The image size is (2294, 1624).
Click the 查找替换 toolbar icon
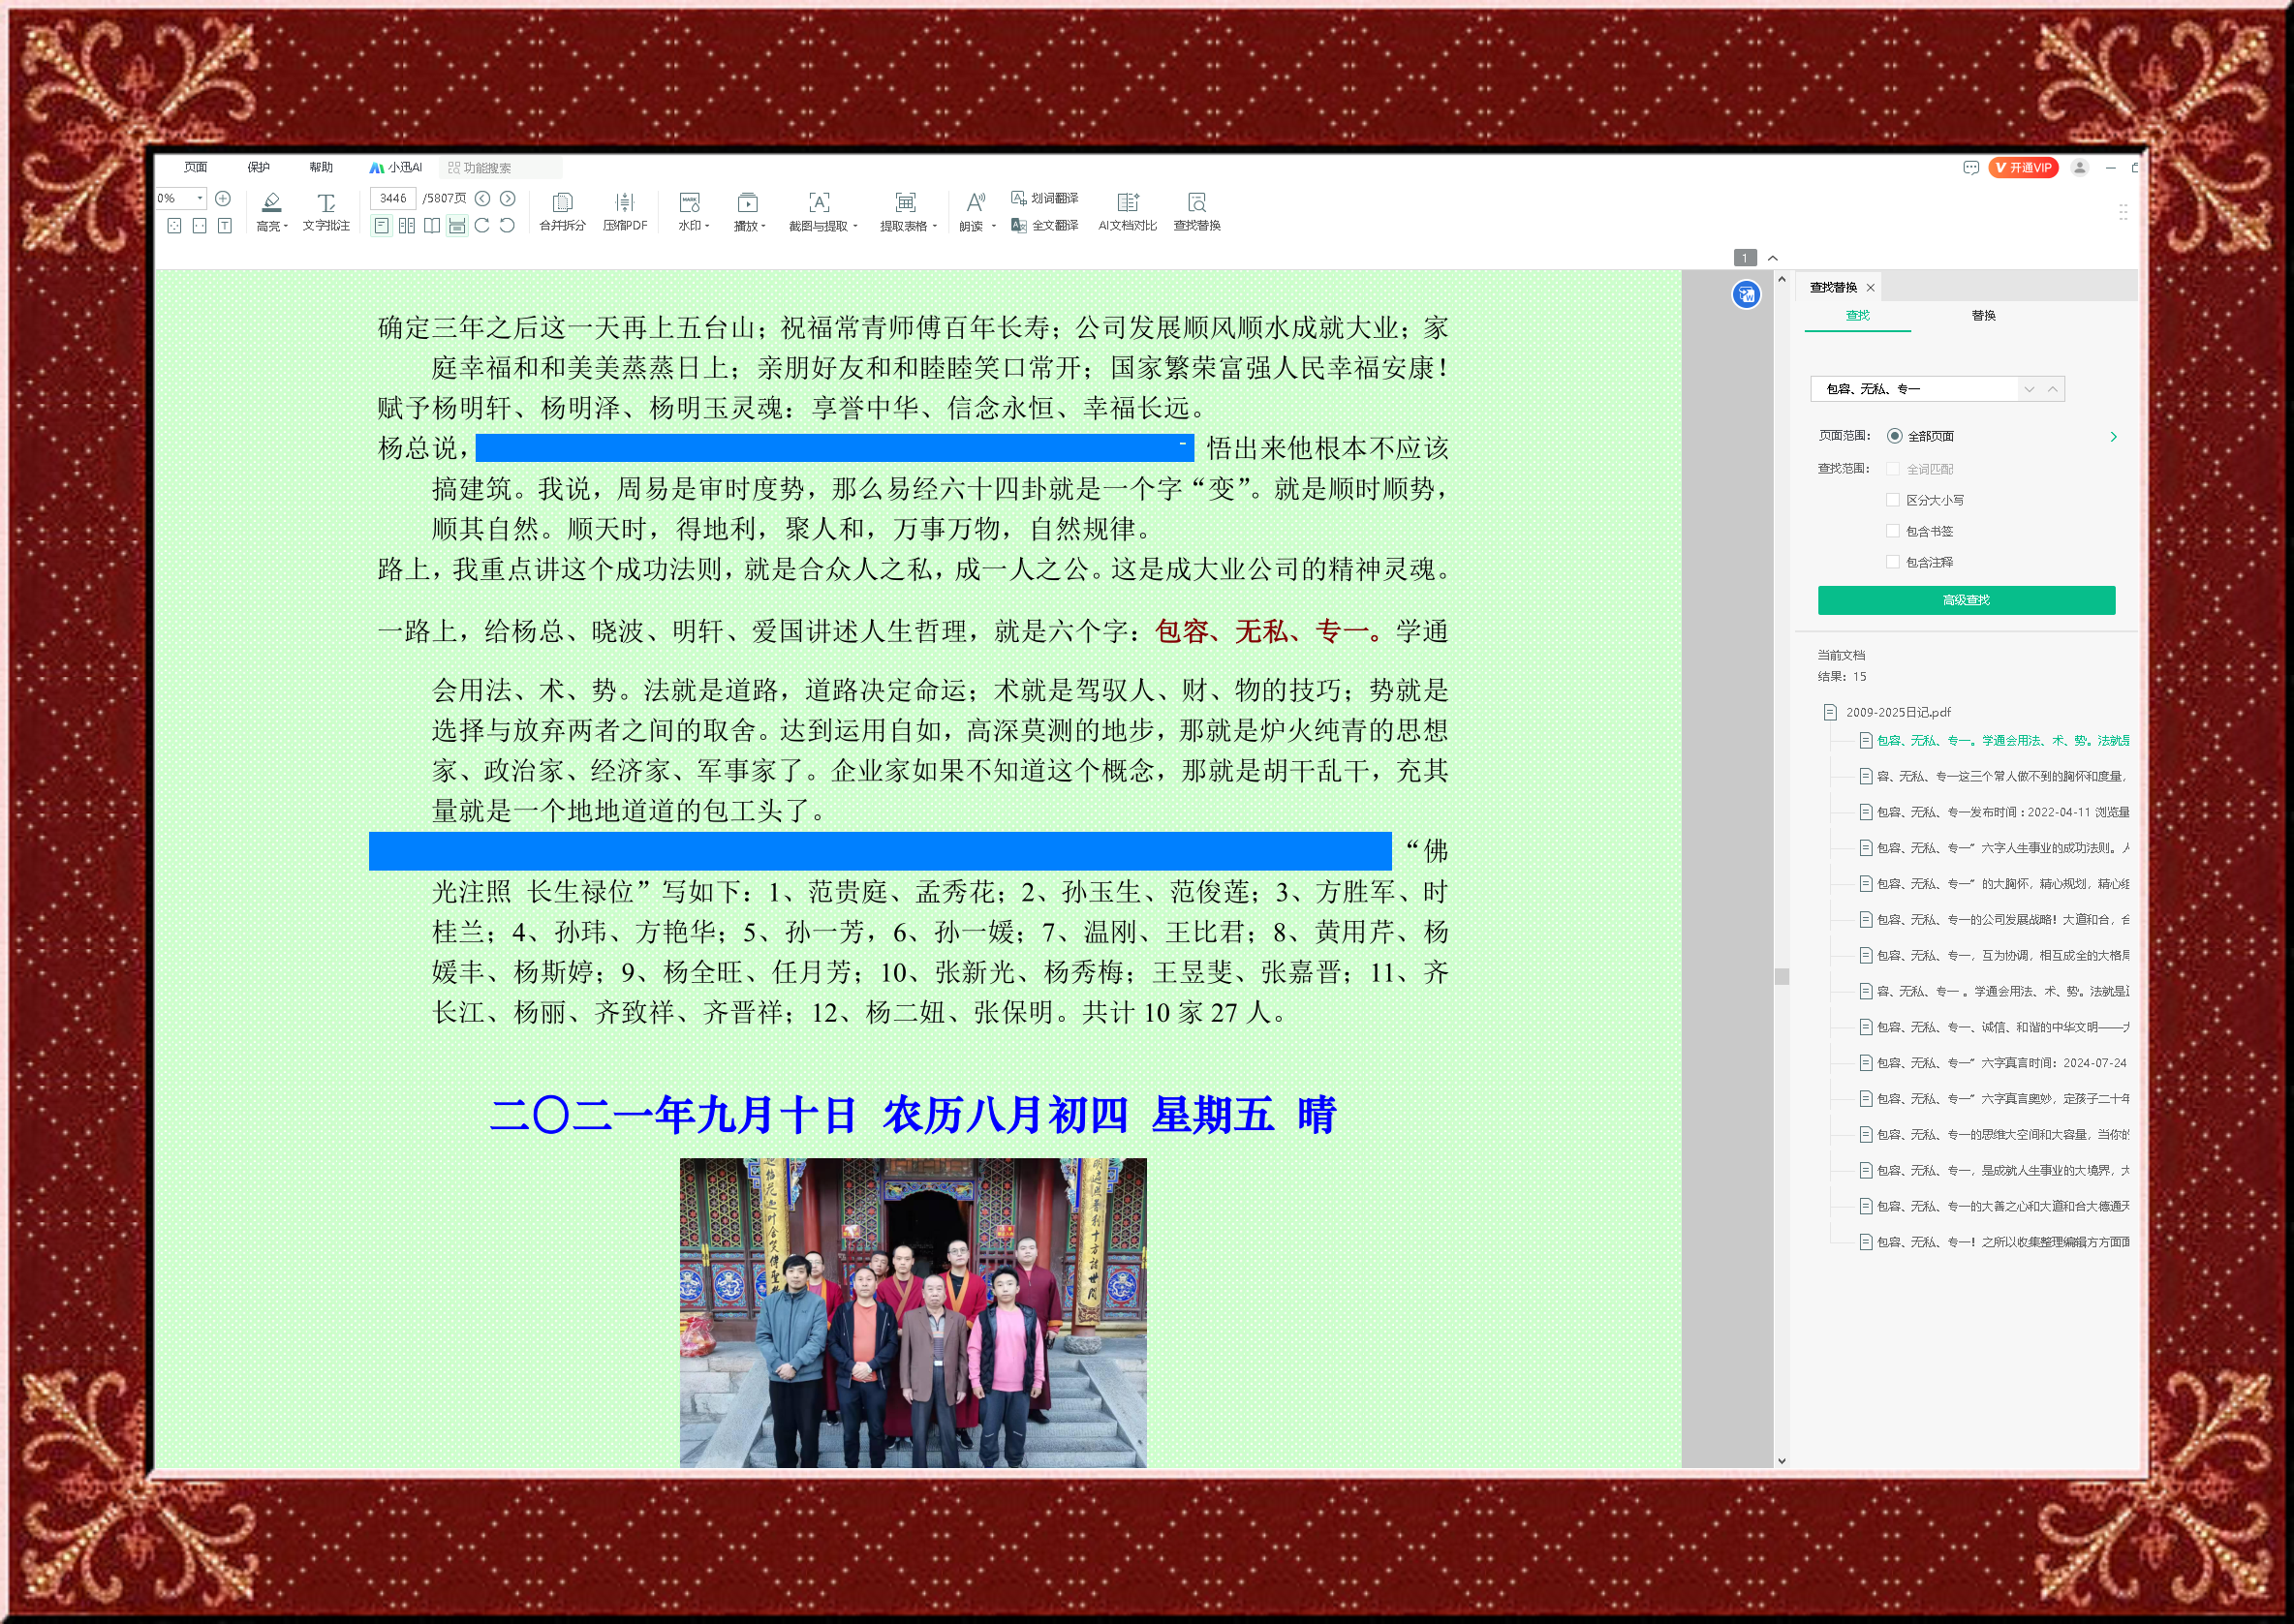click(1196, 203)
